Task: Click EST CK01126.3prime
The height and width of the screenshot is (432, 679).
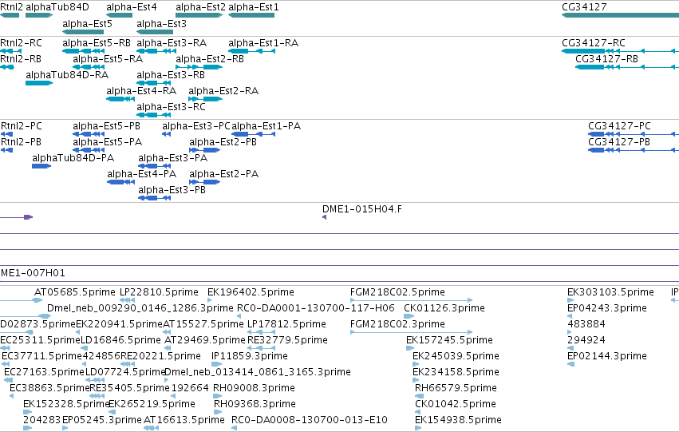Action: coord(444,308)
